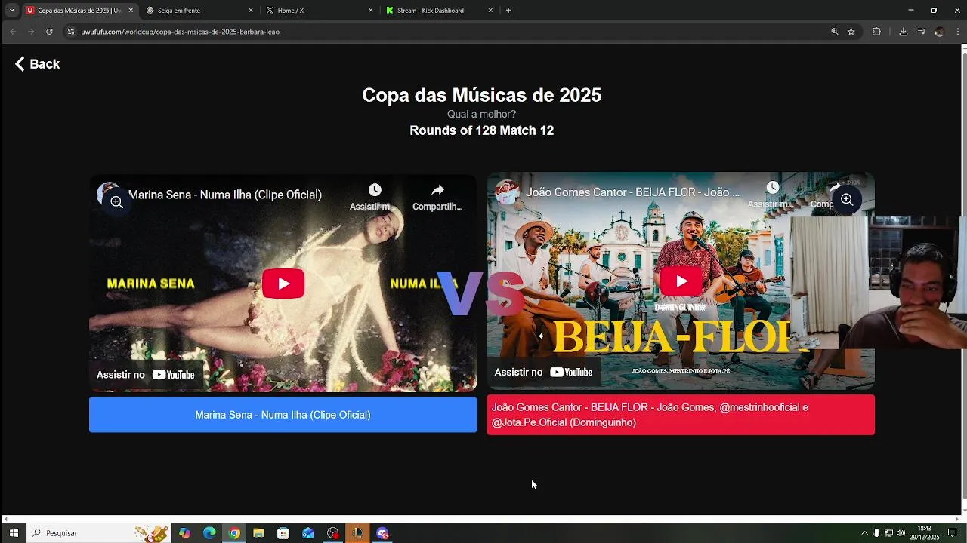Play the Marina Sena Numa Ilha video
The height and width of the screenshot is (543, 967).
283,284
